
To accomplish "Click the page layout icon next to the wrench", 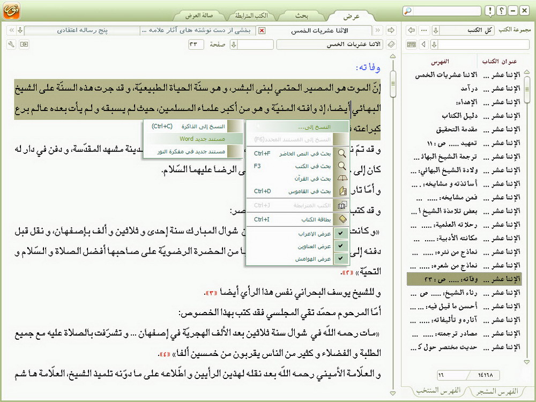I will tap(24, 44).
